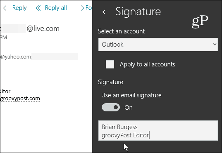
Task: Go back using the Signature panel arrow
Action: point(104,12)
